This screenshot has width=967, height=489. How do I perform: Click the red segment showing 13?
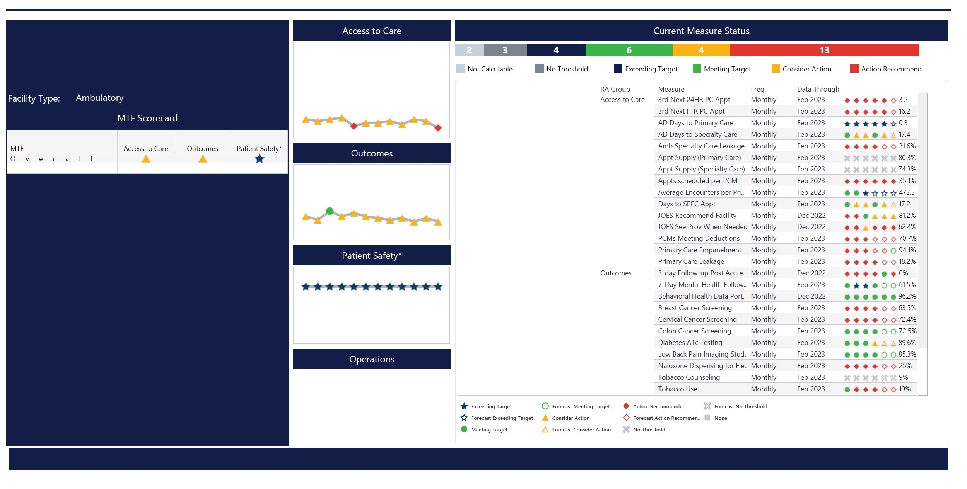pos(824,50)
